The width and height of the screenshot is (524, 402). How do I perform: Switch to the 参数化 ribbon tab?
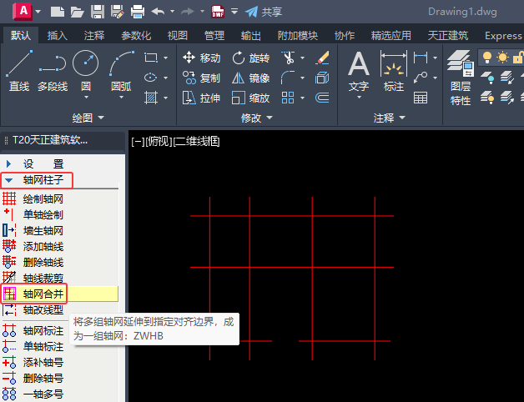tap(136, 35)
